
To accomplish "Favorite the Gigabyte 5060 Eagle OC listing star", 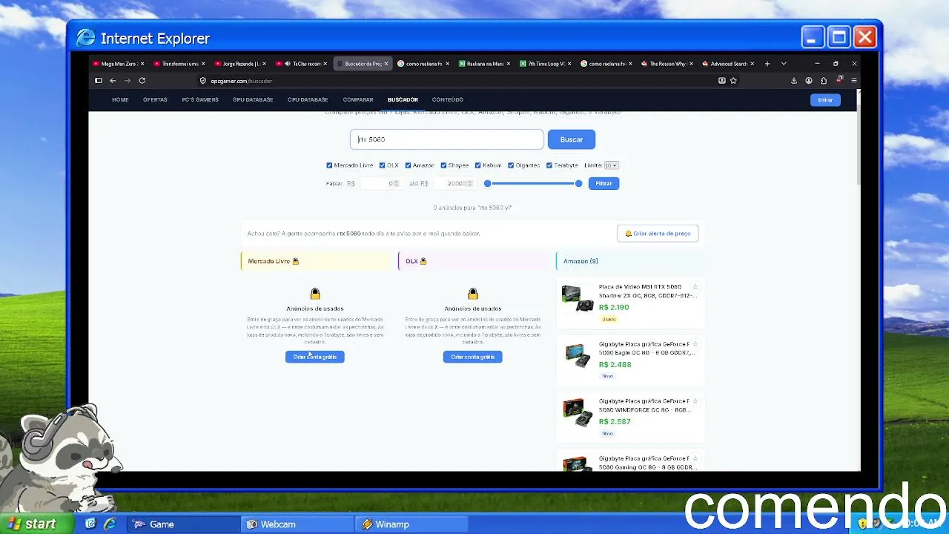I will tap(695, 344).
